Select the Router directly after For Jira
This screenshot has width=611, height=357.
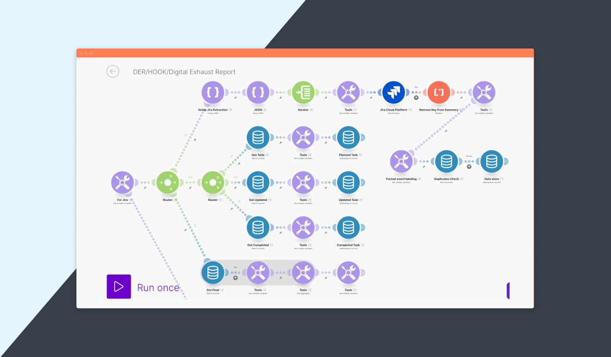tap(168, 182)
